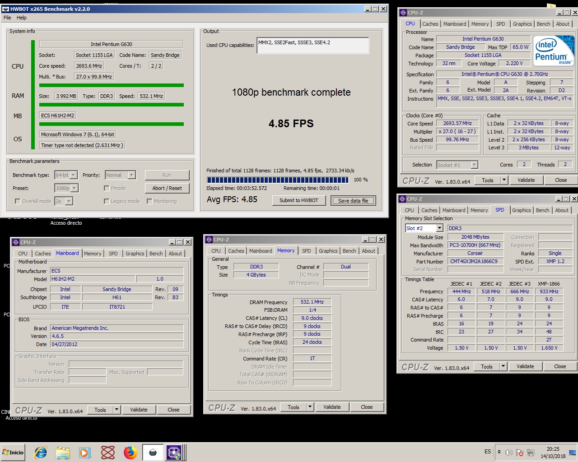This screenshot has width=578, height=462.
Task: Switch to Memory tab in Mainboard window
Action: click(x=93, y=254)
